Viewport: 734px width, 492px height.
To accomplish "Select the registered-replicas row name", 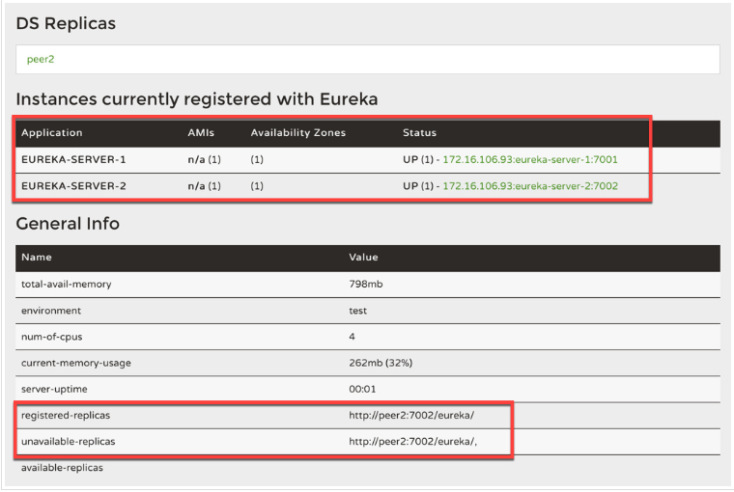I will [66, 415].
